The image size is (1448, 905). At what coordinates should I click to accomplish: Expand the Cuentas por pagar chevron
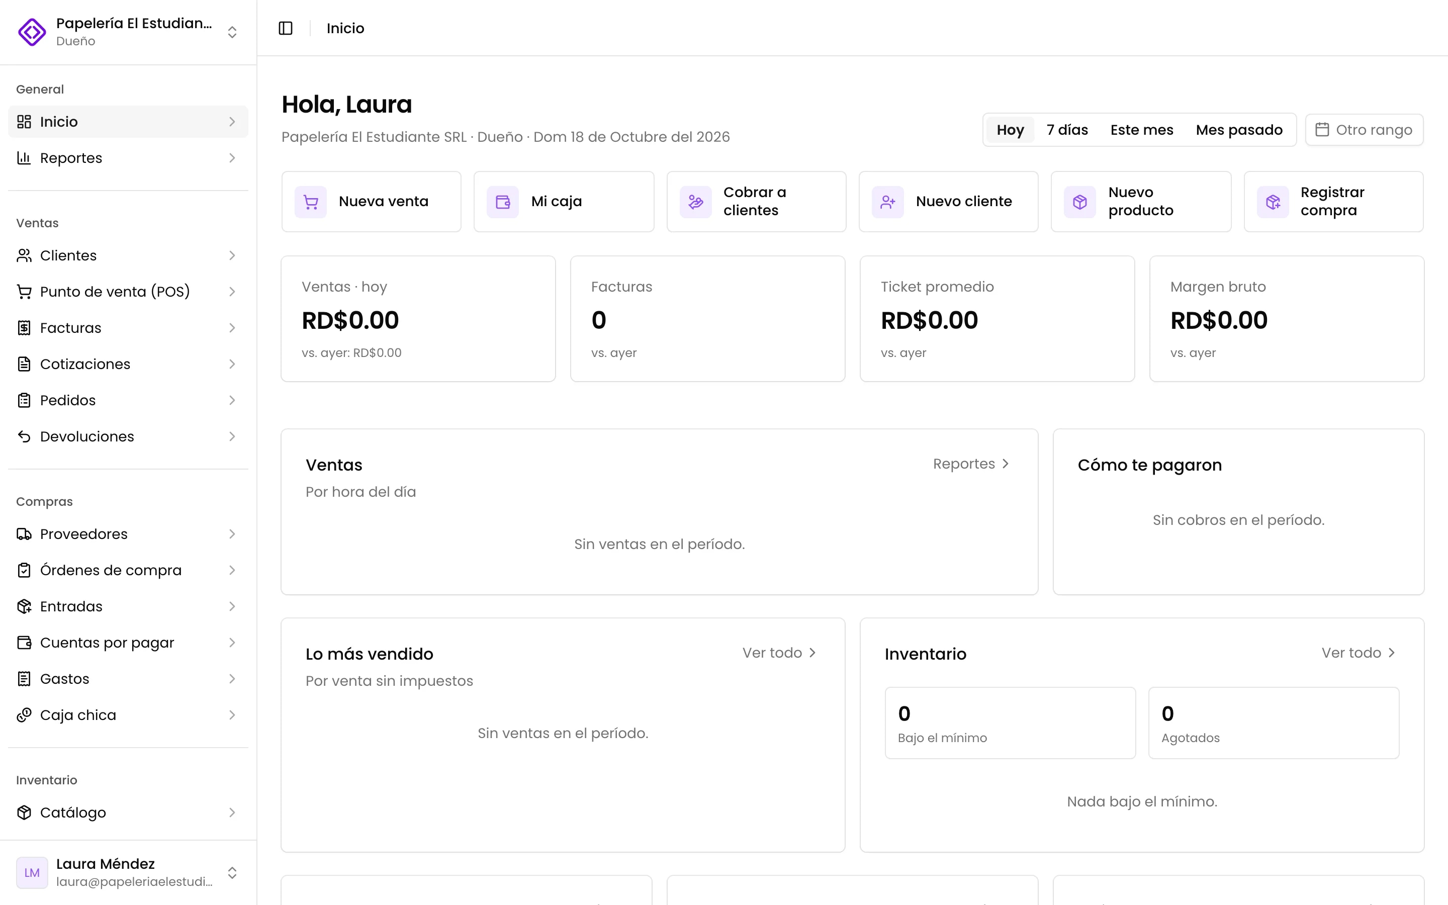[x=232, y=643]
